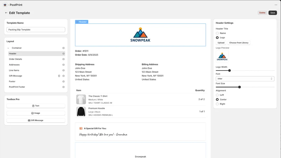This screenshot has width=281, height=158.
Task: Click the Upload logo button
Action: click(x=221, y=43)
